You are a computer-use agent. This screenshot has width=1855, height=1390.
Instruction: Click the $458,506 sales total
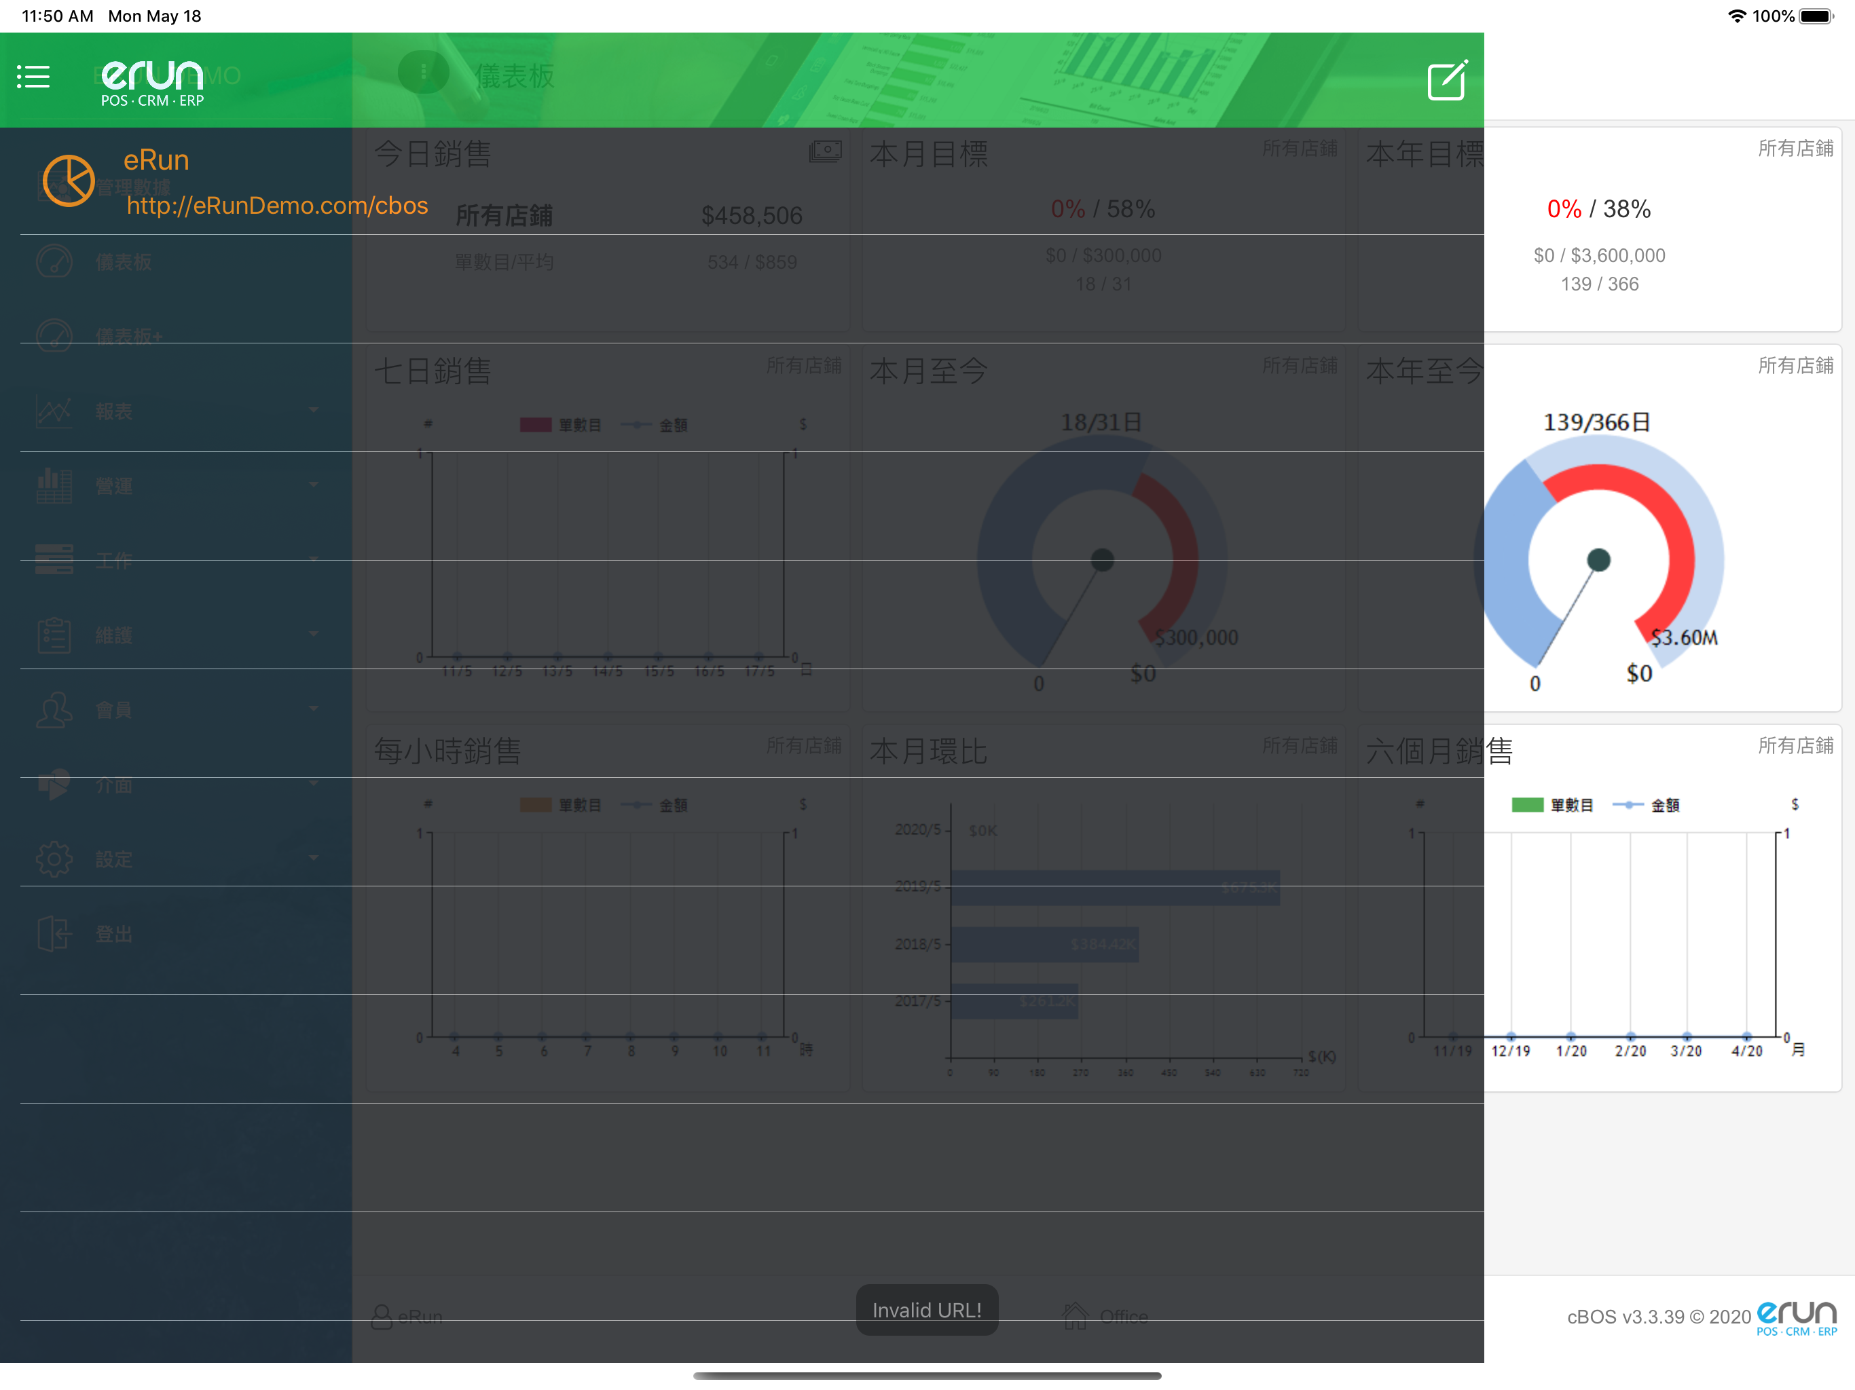[752, 217]
